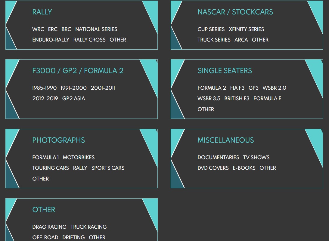Open ENDURO-RALLY link
Image resolution: width=329 pixels, height=241 pixels.
pyautogui.click(x=51, y=40)
